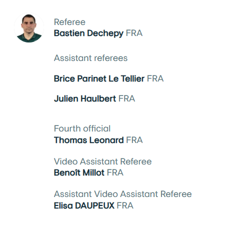Click the Referee heading label
The width and height of the screenshot is (232, 230).
[x=69, y=22]
